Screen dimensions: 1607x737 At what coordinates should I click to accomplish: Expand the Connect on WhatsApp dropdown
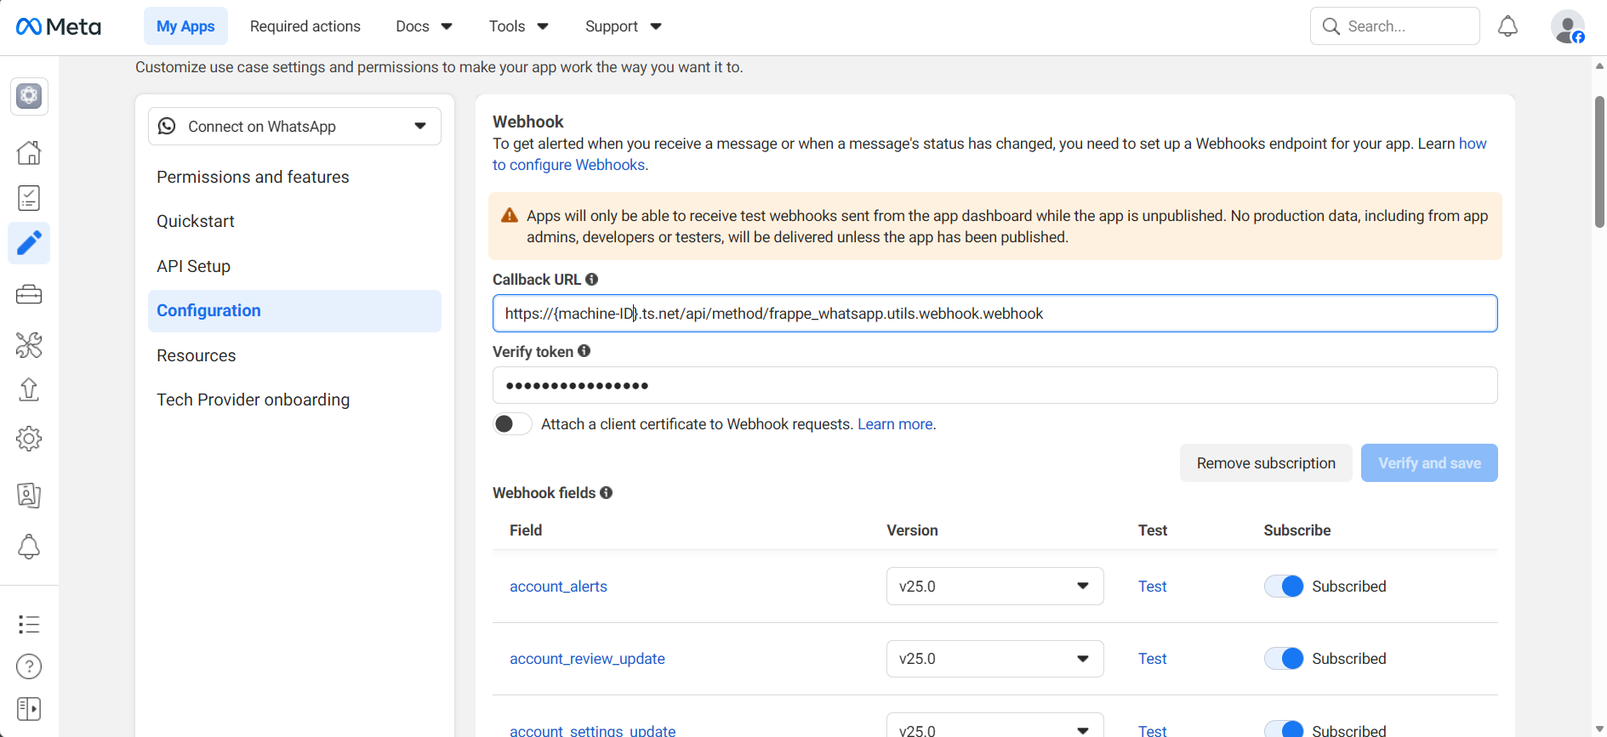coord(294,126)
